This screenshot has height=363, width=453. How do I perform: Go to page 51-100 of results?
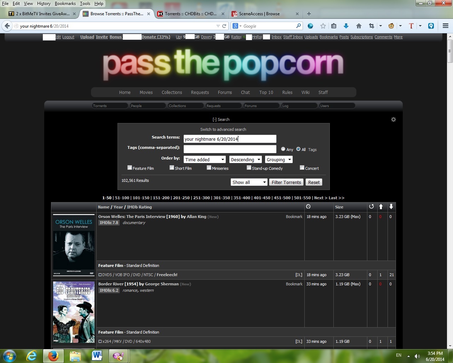click(x=122, y=198)
